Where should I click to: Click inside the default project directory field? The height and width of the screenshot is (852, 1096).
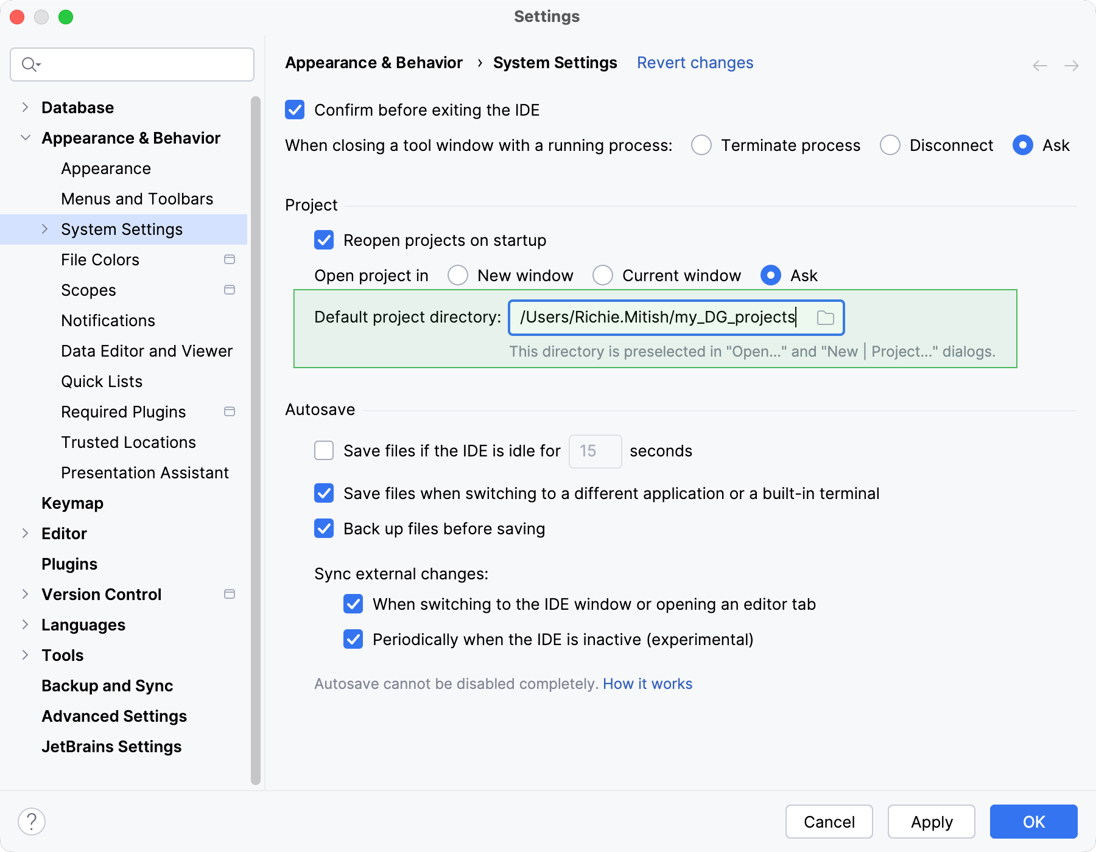click(658, 317)
